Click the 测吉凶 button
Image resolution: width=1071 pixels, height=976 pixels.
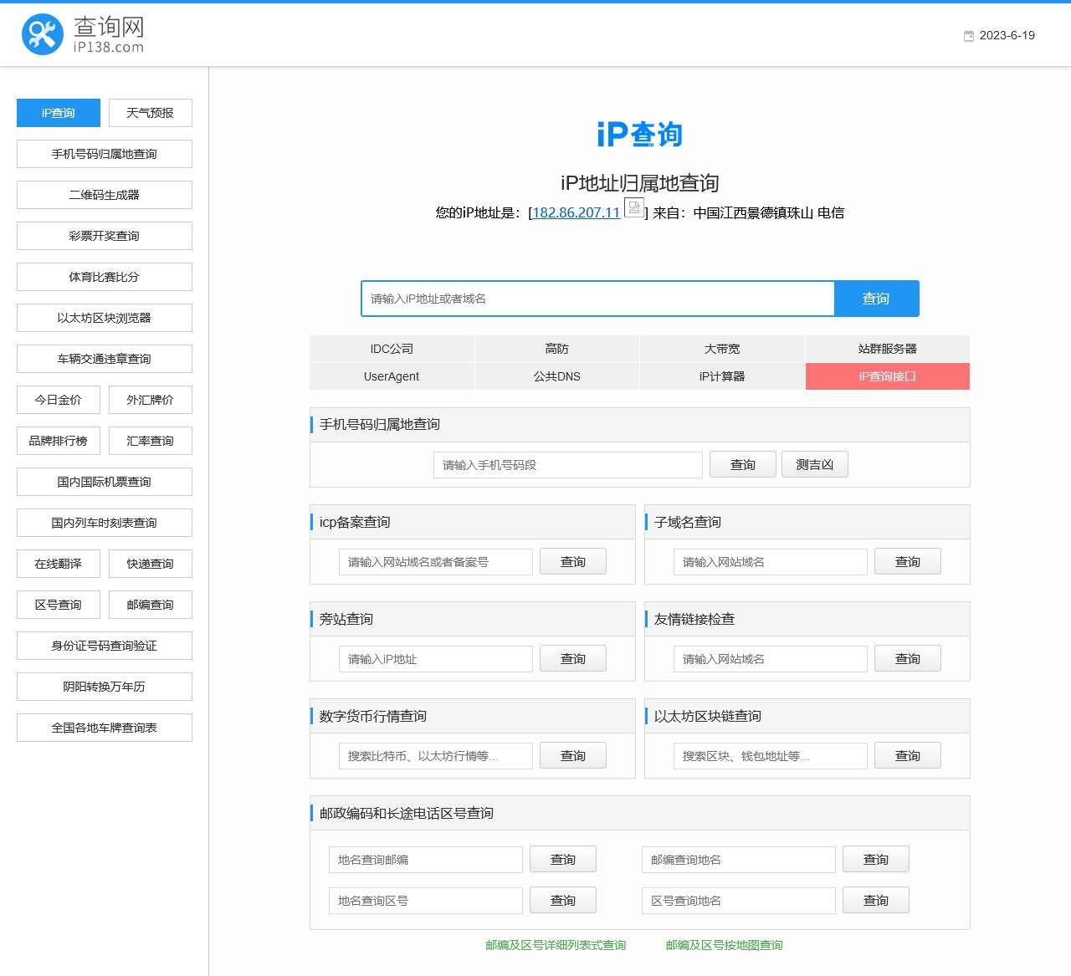click(815, 464)
